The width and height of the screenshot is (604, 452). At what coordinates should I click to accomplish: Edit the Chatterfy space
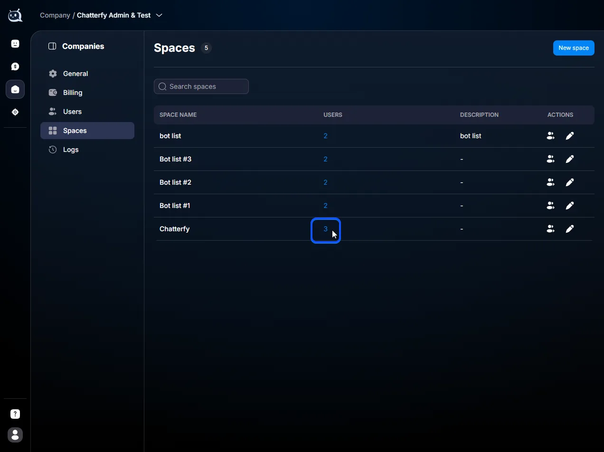pos(570,229)
